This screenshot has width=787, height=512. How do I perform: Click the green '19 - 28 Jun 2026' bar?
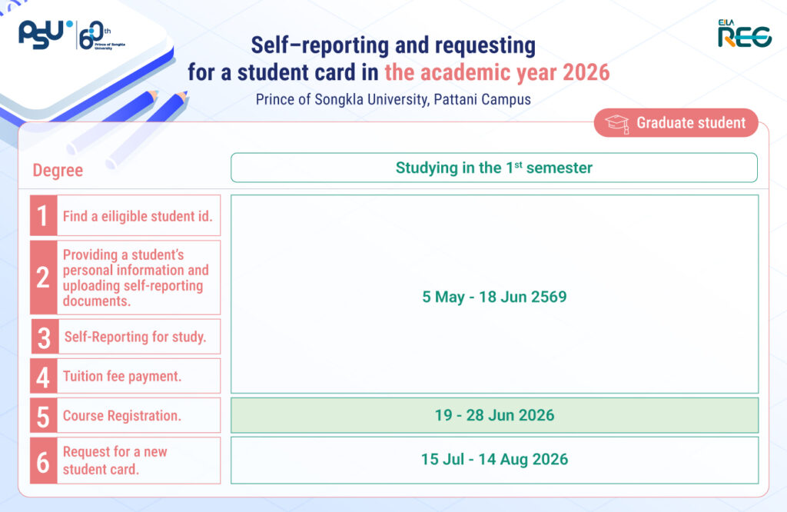click(494, 416)
